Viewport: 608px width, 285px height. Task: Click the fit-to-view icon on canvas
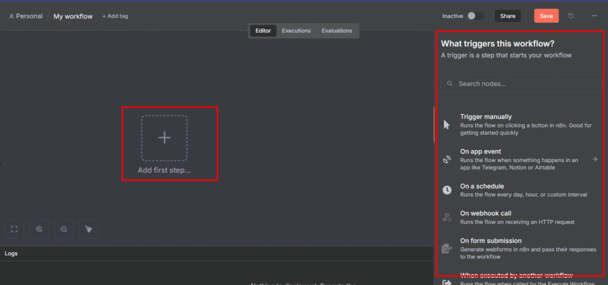point(15,229)
